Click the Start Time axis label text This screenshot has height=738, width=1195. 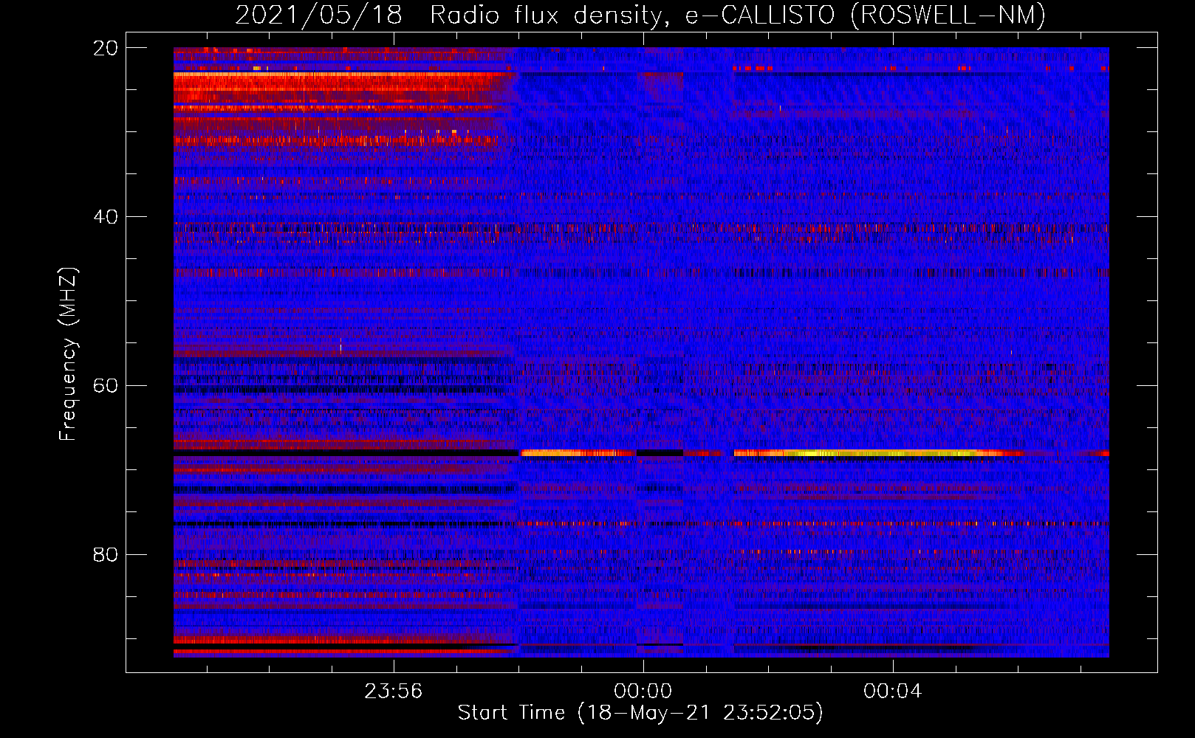coord(640,713)
